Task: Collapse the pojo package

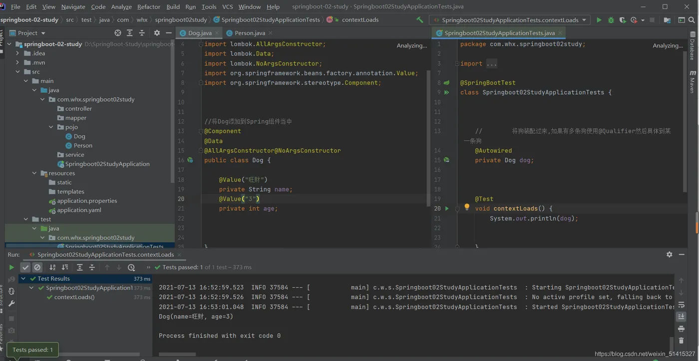Action: (x=51, y=127)
